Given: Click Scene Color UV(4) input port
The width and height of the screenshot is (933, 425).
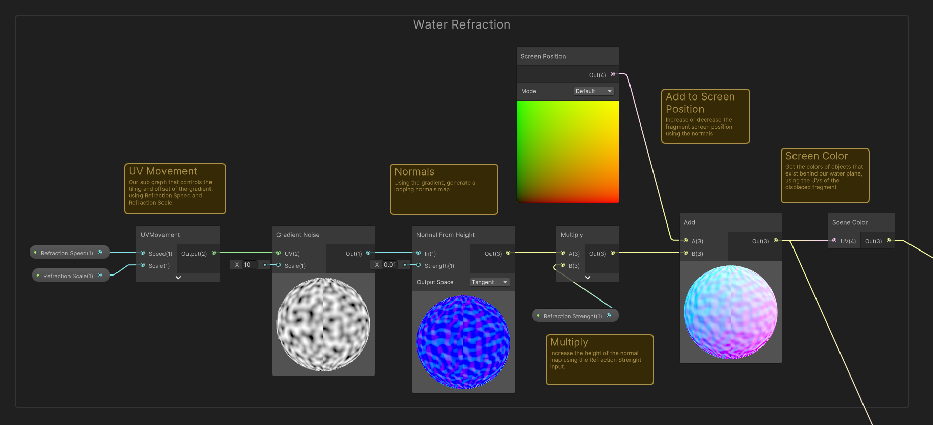Looking at the screenshot, I should point(834,241).
